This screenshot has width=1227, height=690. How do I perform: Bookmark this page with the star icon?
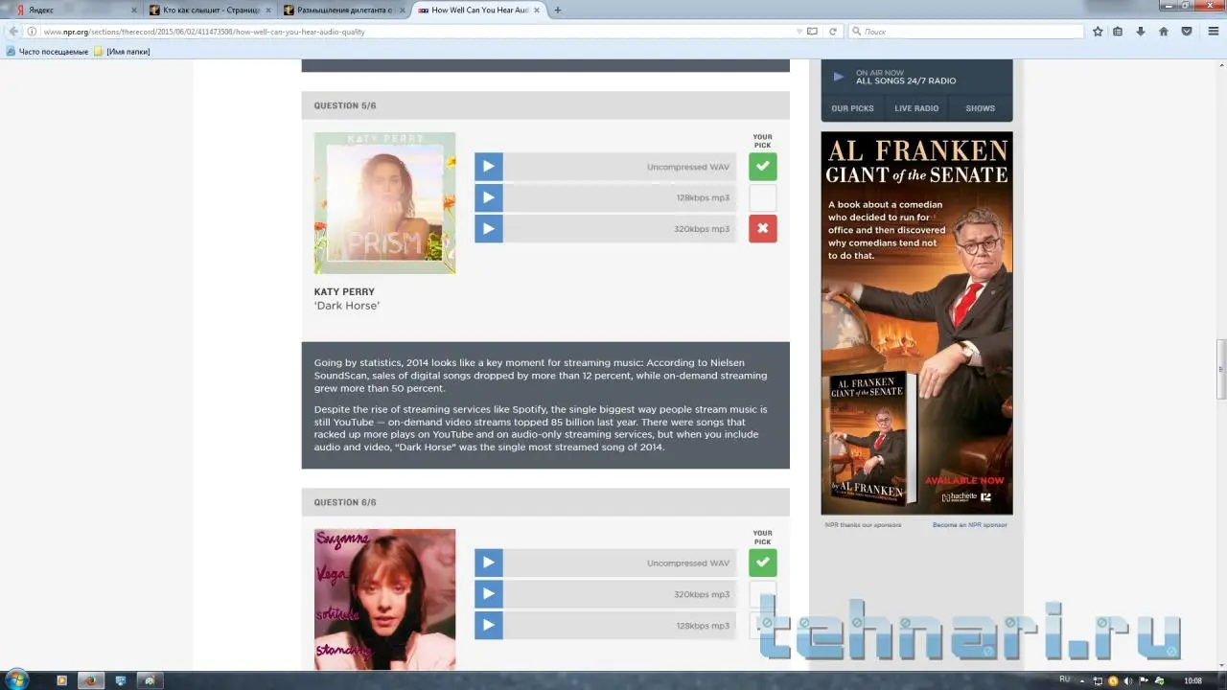click(1098, 32)
